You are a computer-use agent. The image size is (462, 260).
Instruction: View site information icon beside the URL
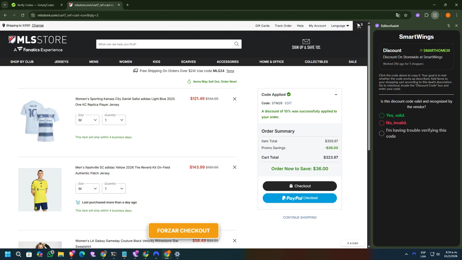[33, 15]
